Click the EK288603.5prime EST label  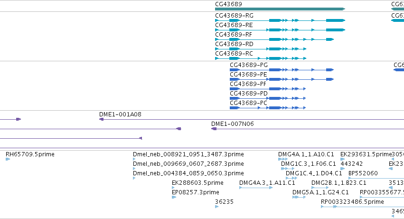[197, 183]
